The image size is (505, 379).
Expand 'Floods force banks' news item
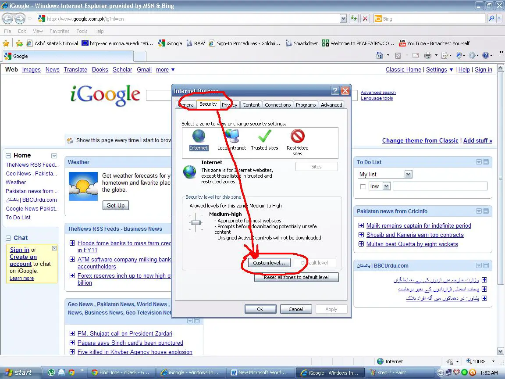(x=72, y=243)
